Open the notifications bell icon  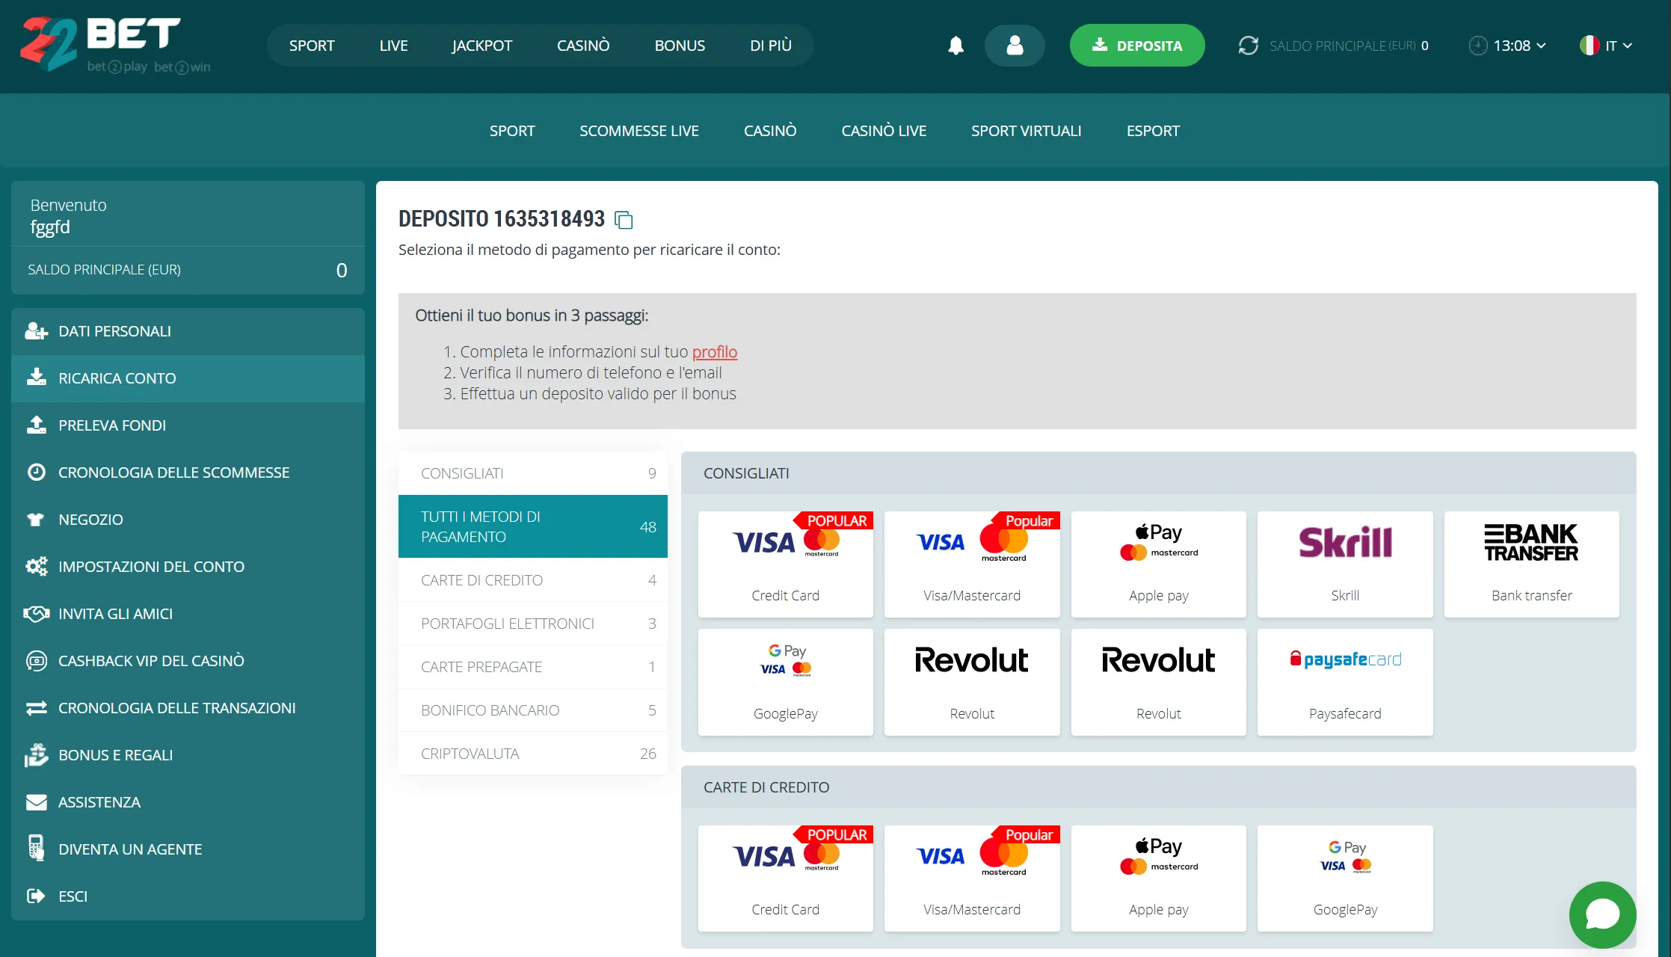(955, 45)
